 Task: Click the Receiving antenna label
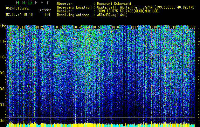(73, 15)
